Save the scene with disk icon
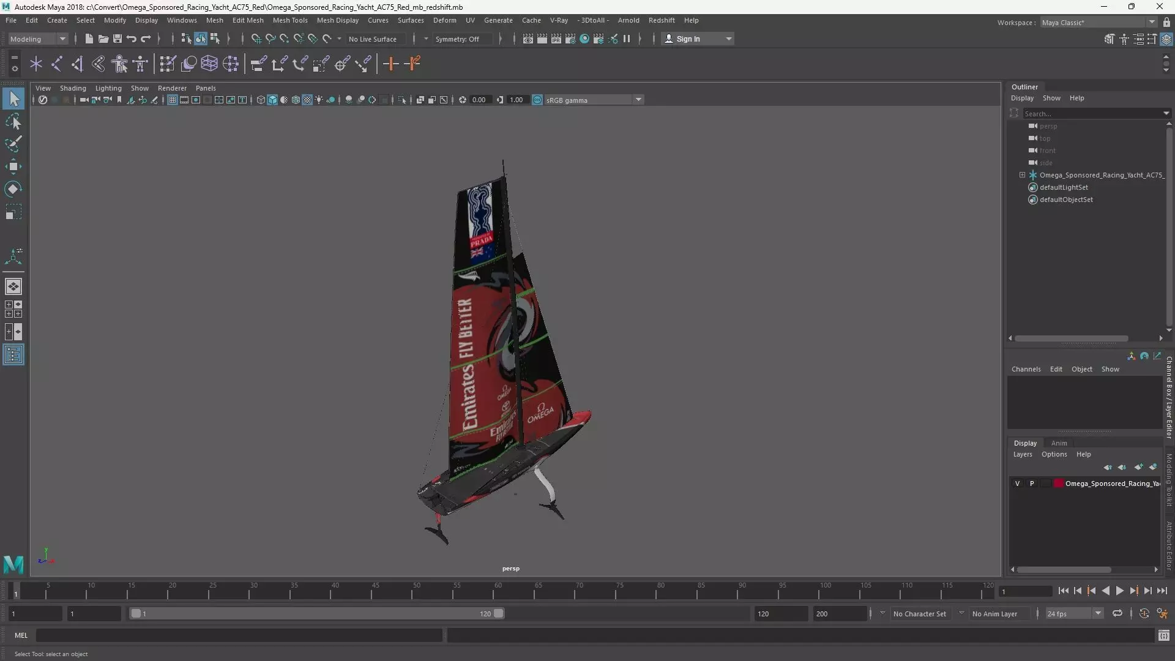 (117, 39)
